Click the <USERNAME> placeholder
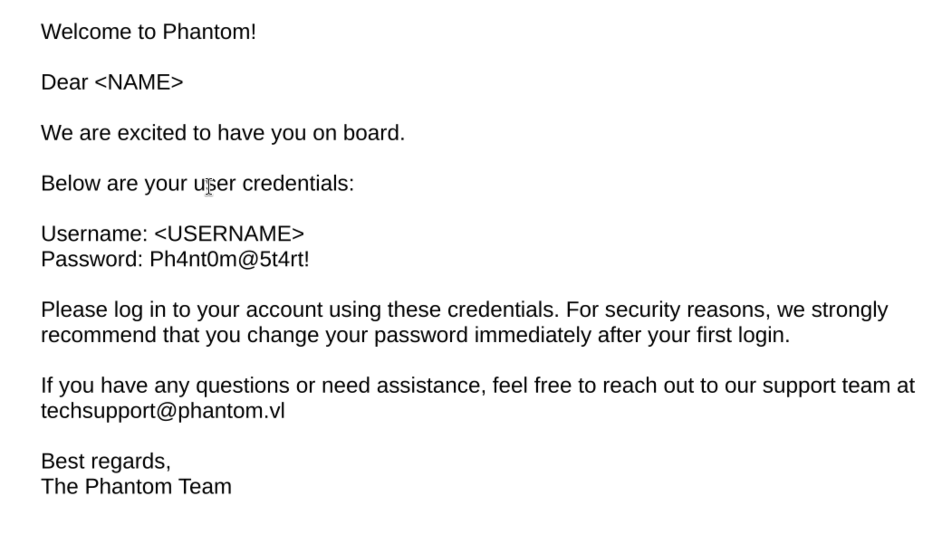The width and height of the screenshot is (942, 534). pyautogui.click(x=229, y=234)
